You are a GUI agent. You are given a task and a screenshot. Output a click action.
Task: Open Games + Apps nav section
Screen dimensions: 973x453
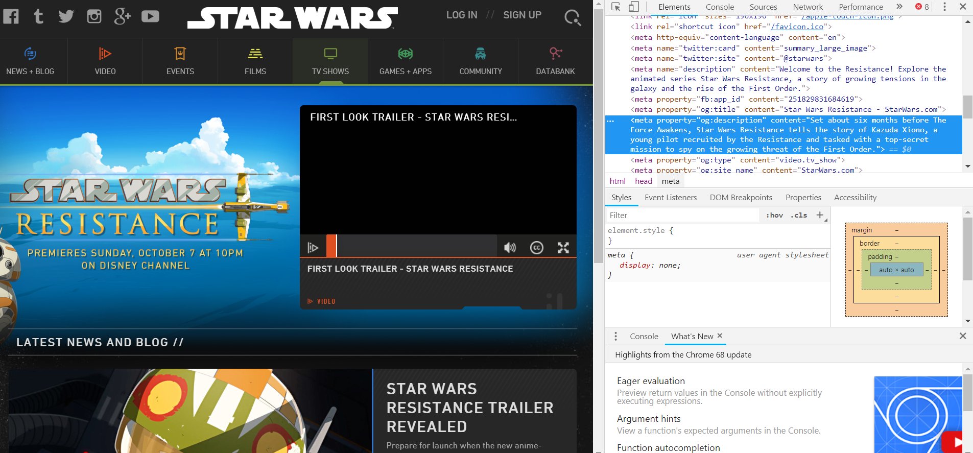coord(406,61)
